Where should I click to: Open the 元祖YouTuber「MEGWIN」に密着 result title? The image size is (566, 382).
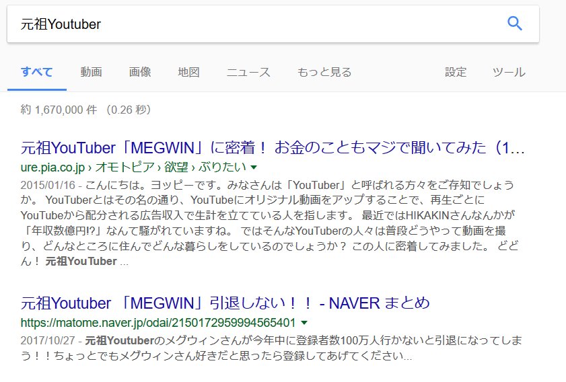tap(273, 147)
